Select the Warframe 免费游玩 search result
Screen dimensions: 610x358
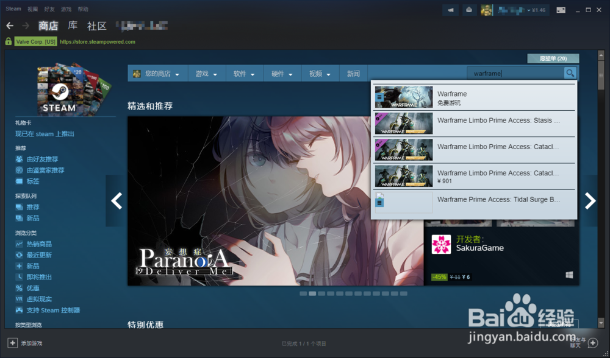474,97
